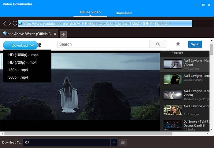Switch to the Download tab
The height and width of the screenshot is (148, 214).
pos(124,13)
